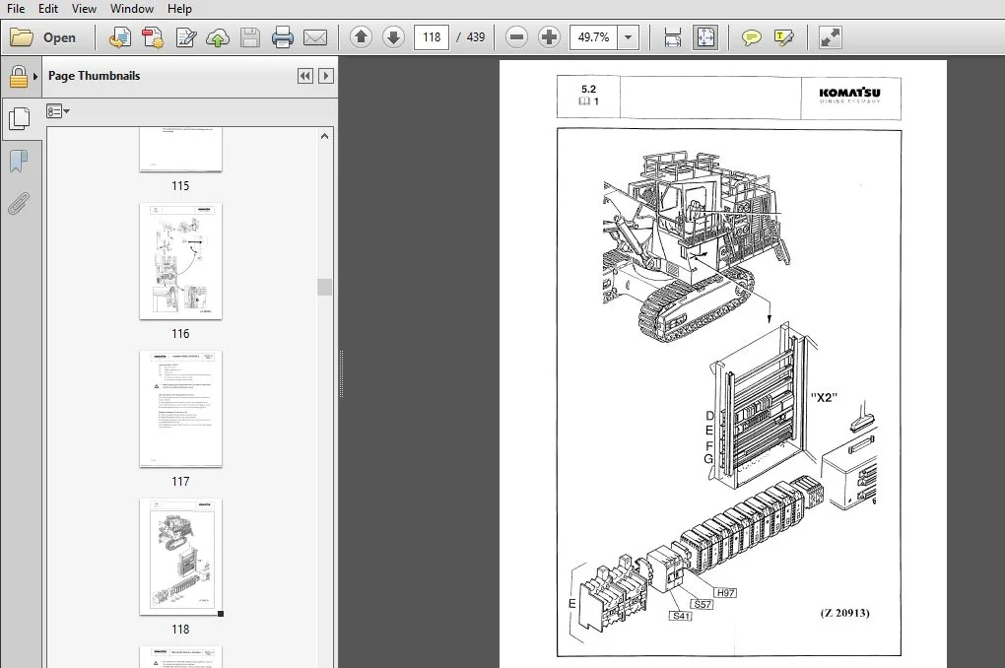Open the Help menu
Image resolution: width=1005 pixels, height=668 pixels.
click(x=179, y=8)
